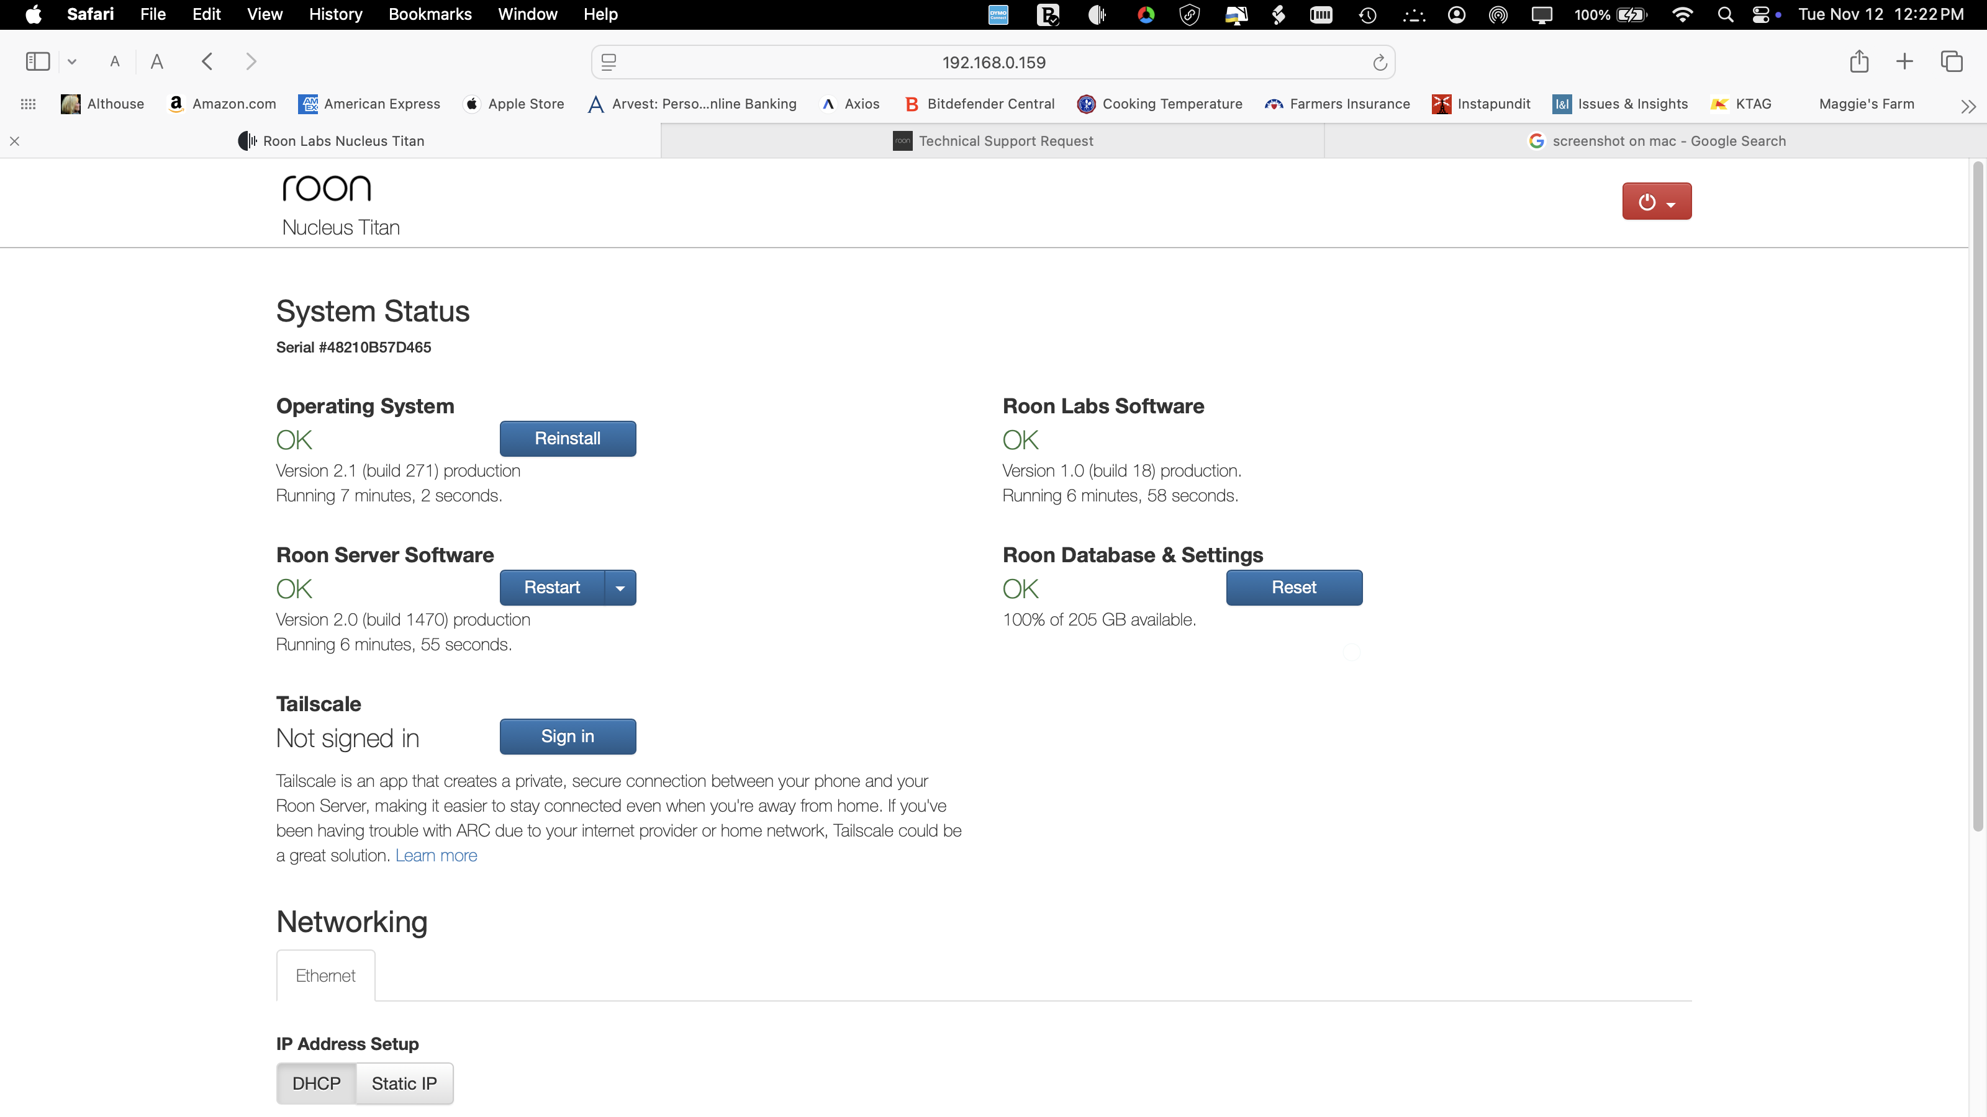Click the battery status icon
Image resolution: width=1987 pixels, height=1117 pixels.
tap(1631, 15)
